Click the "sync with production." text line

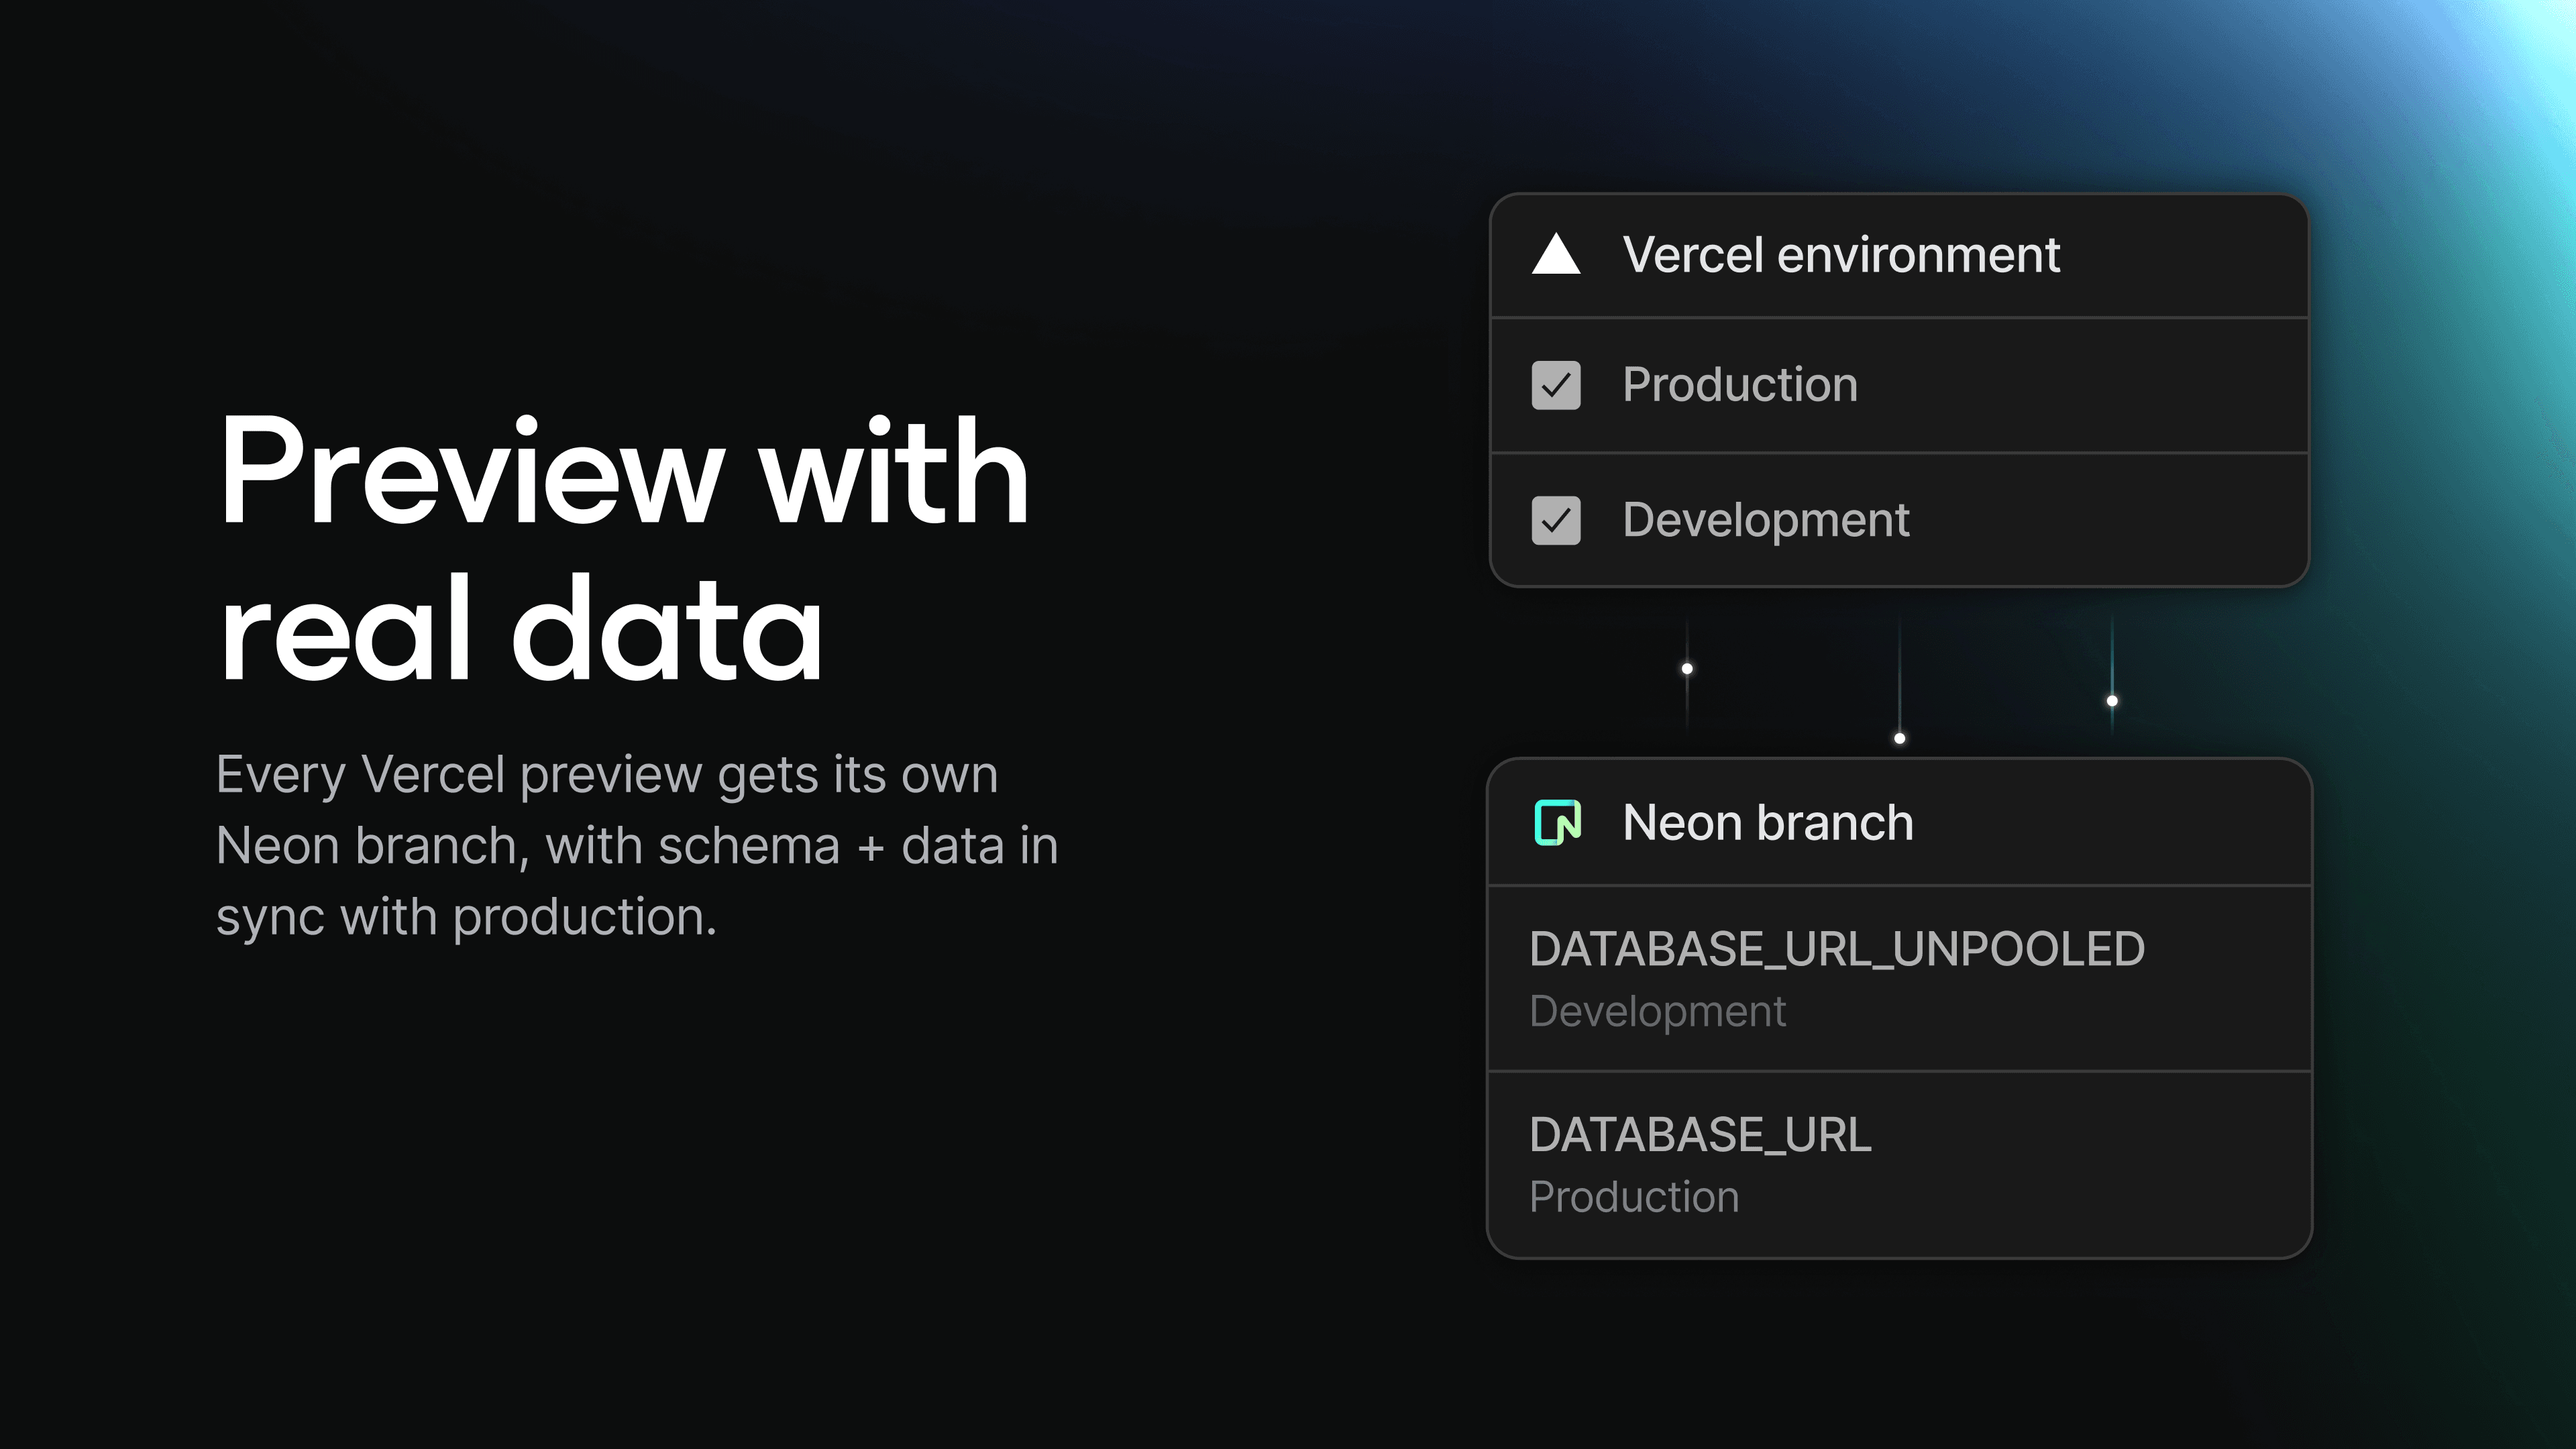pos(466,917)
